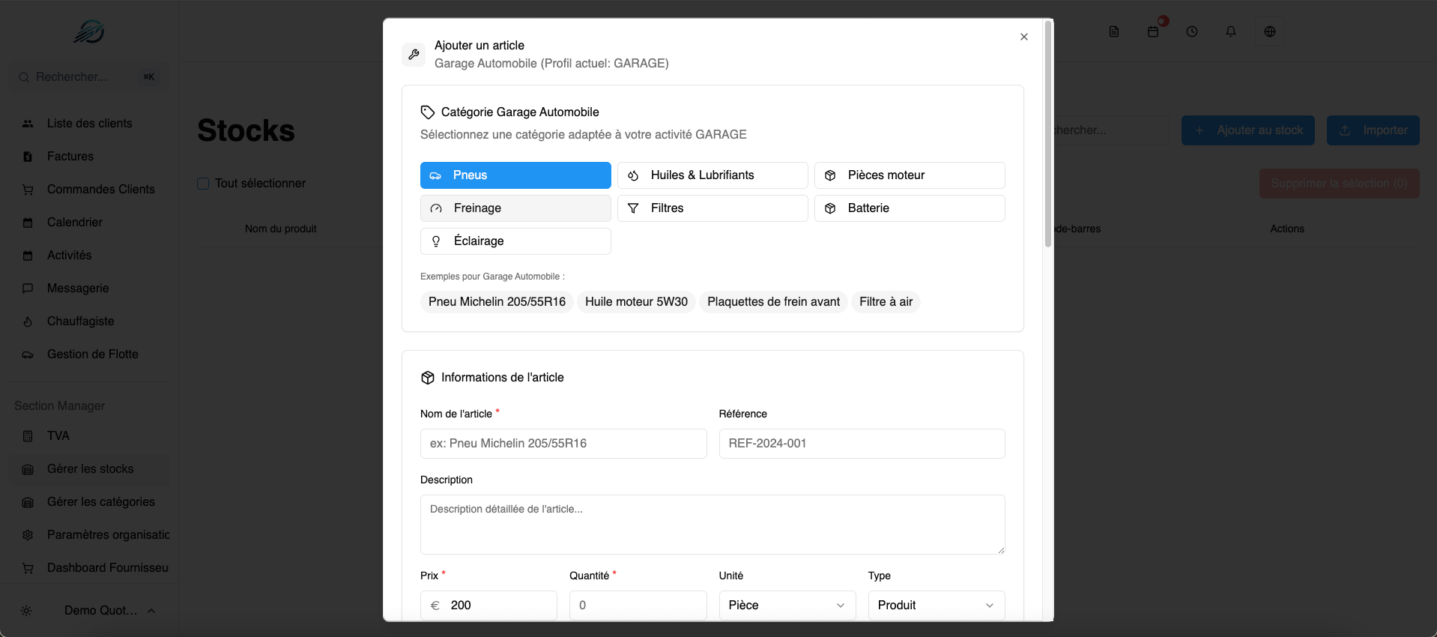Go to Commandes Clients page

click(x=89, y=190)
